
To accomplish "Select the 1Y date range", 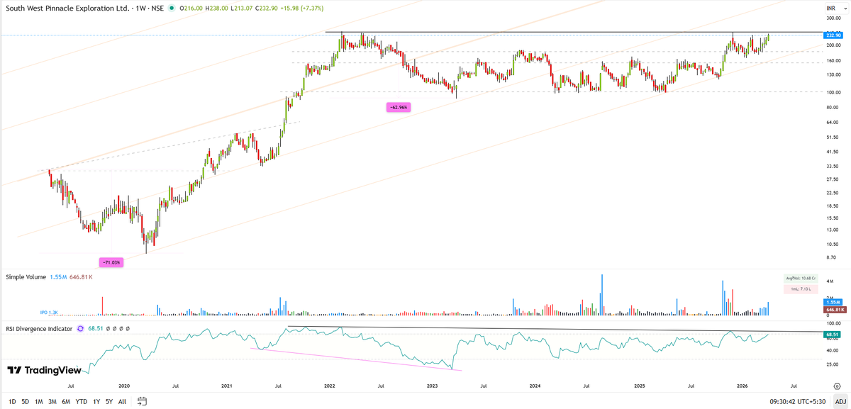I will coord(96,401).
